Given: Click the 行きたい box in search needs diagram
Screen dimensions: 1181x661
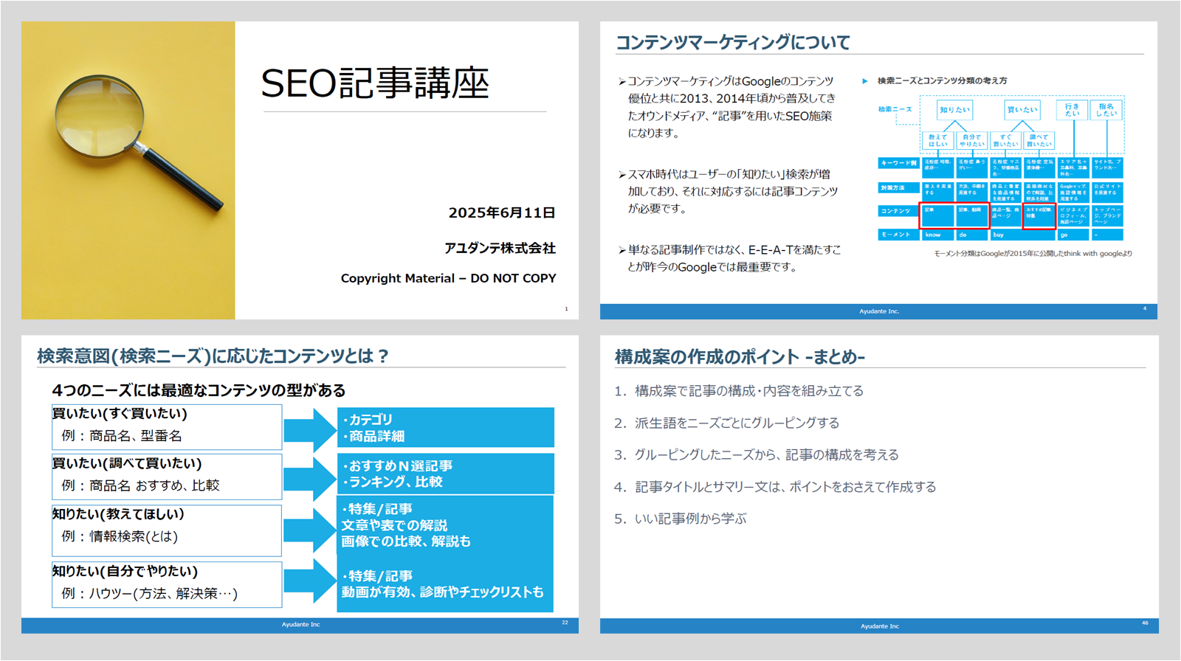Looking at the screenshot, I should tap(1072, 110).
